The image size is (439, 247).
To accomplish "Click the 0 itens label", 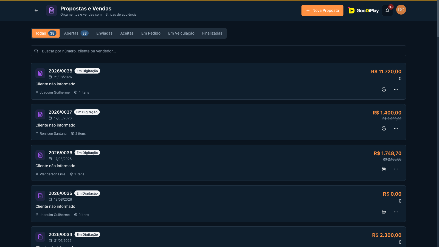I will pyautogui.click(x=84, y=215).
